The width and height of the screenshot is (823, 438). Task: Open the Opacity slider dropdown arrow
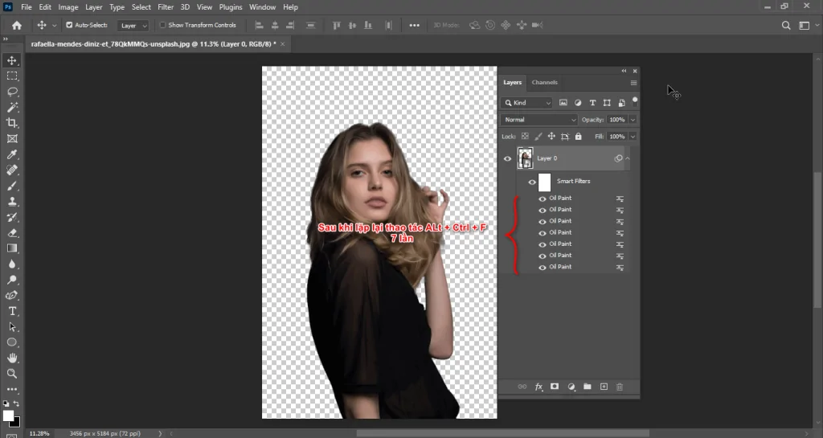pos(633,120)
